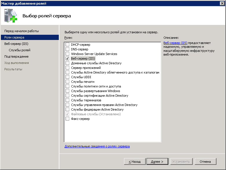Open Службы ролей sidebar step

click(19, 50)
